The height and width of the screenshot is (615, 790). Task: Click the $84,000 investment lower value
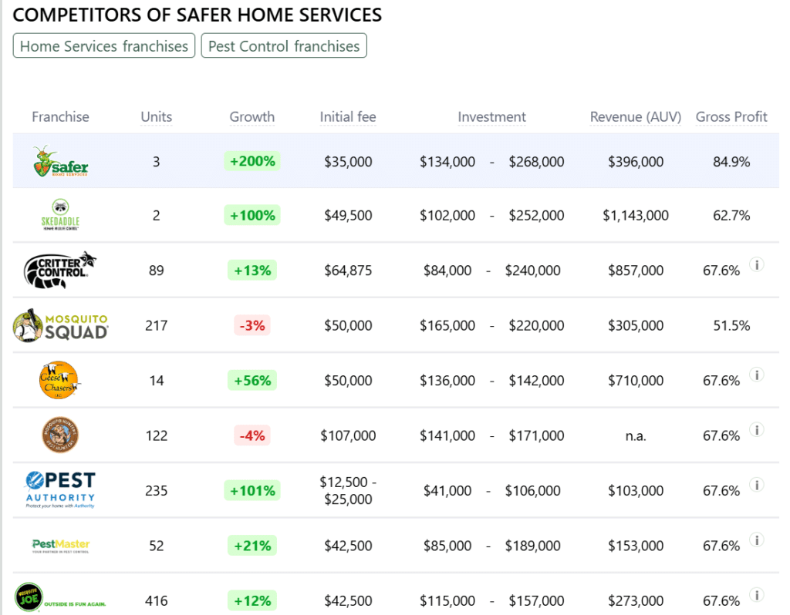pyautogui.click(x=447, y=271)
